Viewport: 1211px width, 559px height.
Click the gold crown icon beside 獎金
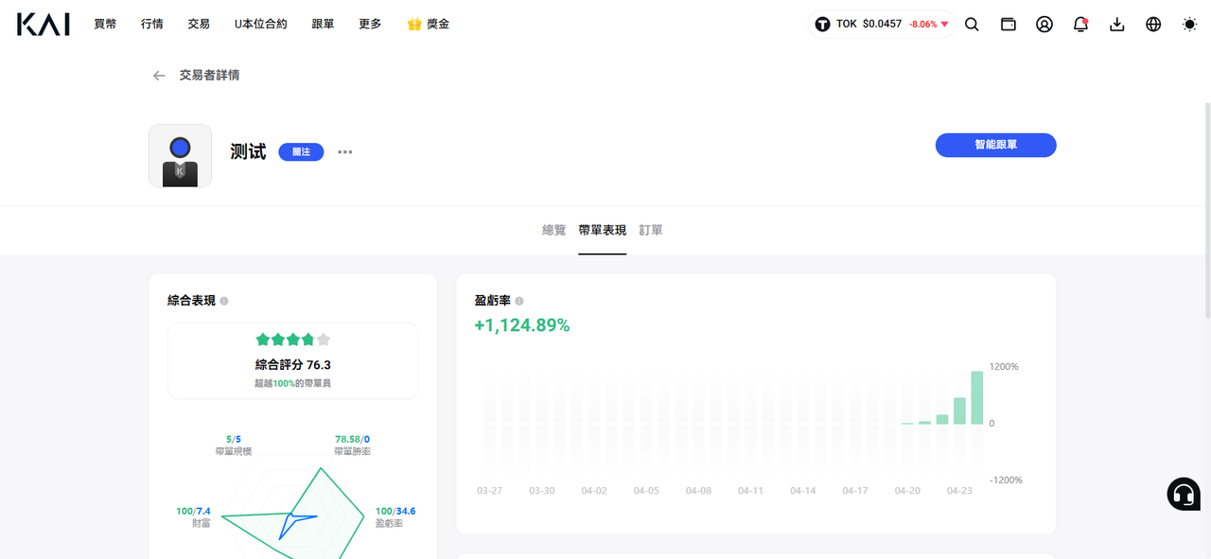coord(414,25)
